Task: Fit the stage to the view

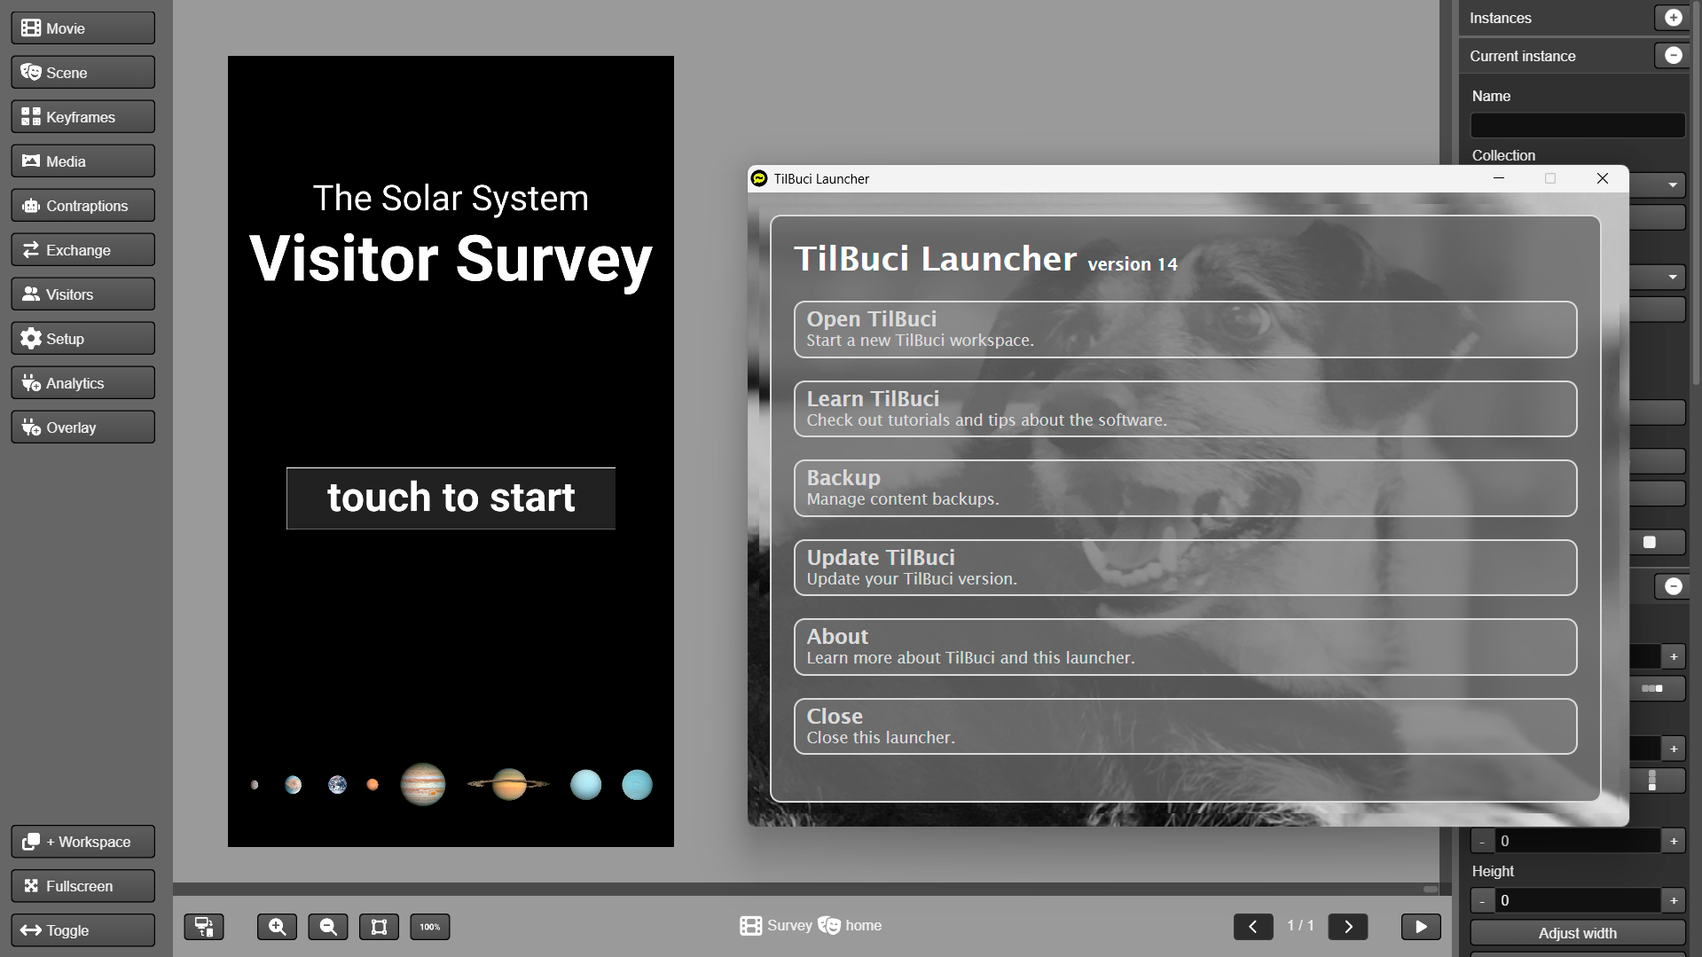Action: (379, 927)
